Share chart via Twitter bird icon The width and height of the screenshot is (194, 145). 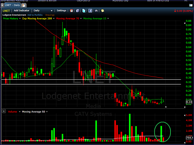[x=84, y=11]
